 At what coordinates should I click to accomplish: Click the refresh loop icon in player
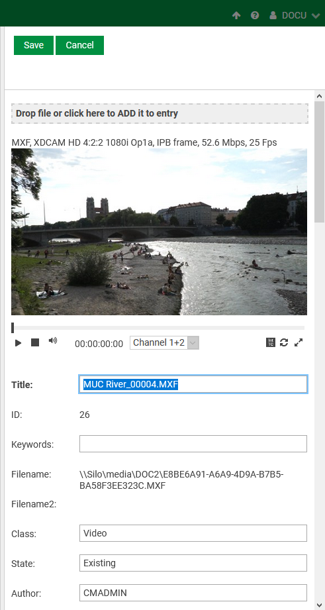coord(284,342)
